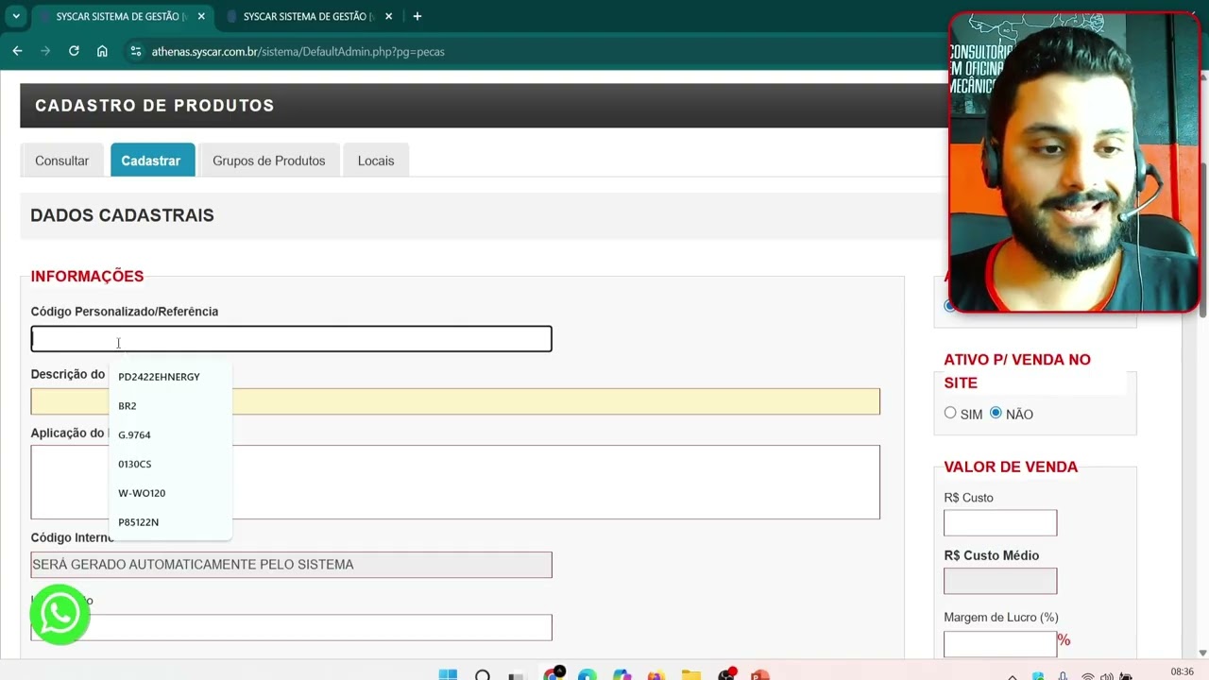The image size is (1209, 680).
Task: Close the first SYSCAR browser tab
Action: pyautogui.click(x=201, y=16)
